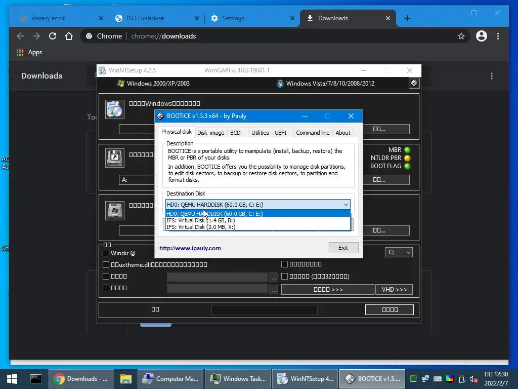Open Computer Management from the taskbar
The image size is (518, 389).
[x=170, y=379]
